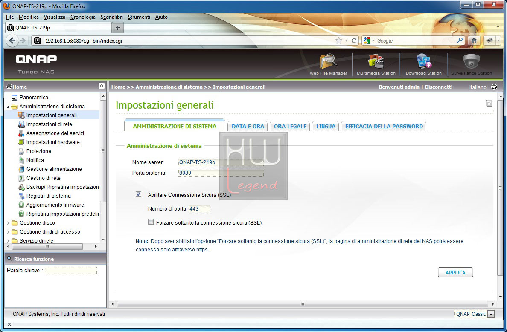Click the Protezione icon
The image size is (507, 332).
(21, 151)
